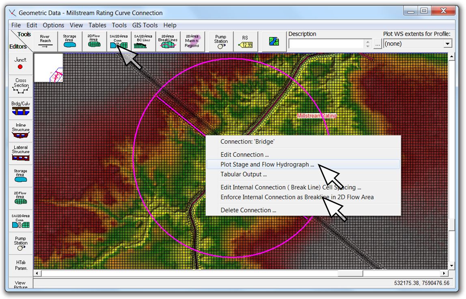Choose Plot Stage and Flow Hydrograph

coord(303,164)
